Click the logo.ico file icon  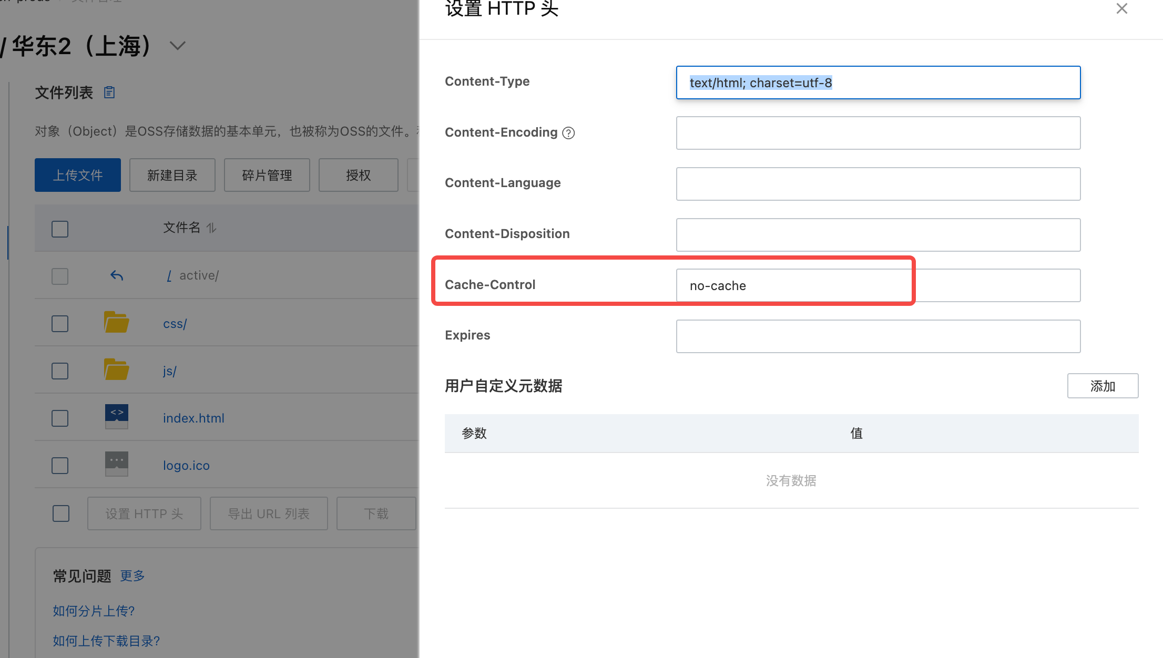117,464
